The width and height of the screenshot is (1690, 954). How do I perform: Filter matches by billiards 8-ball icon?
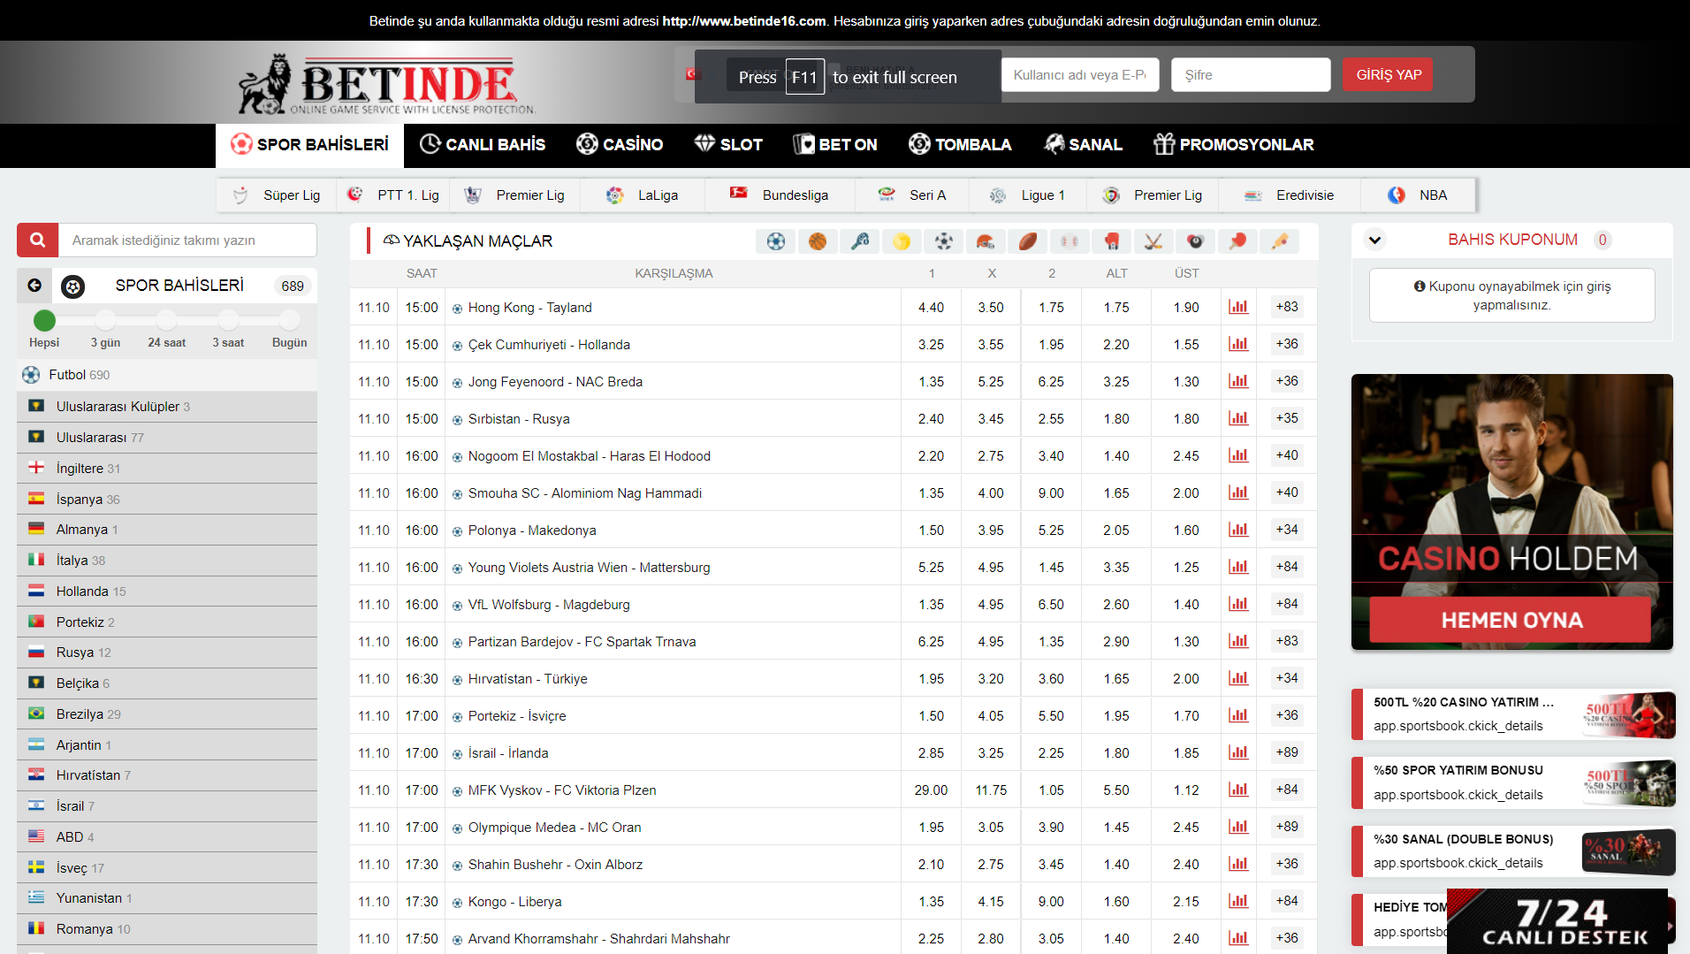point(1196,241)
